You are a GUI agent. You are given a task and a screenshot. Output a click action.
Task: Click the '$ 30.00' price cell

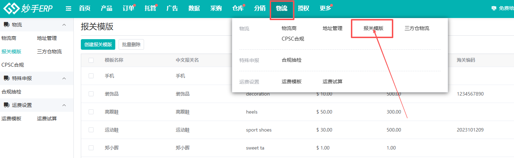click(324, 130)
